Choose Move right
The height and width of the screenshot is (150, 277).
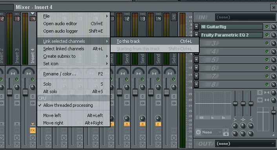tap(74, 123)
